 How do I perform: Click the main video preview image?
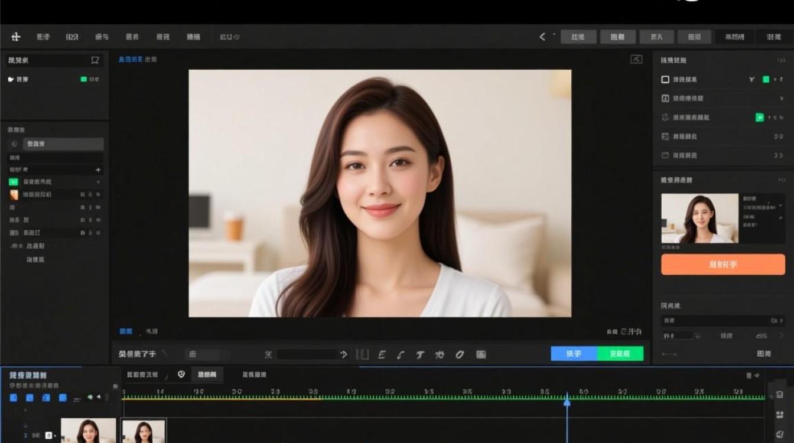point(380,193)
